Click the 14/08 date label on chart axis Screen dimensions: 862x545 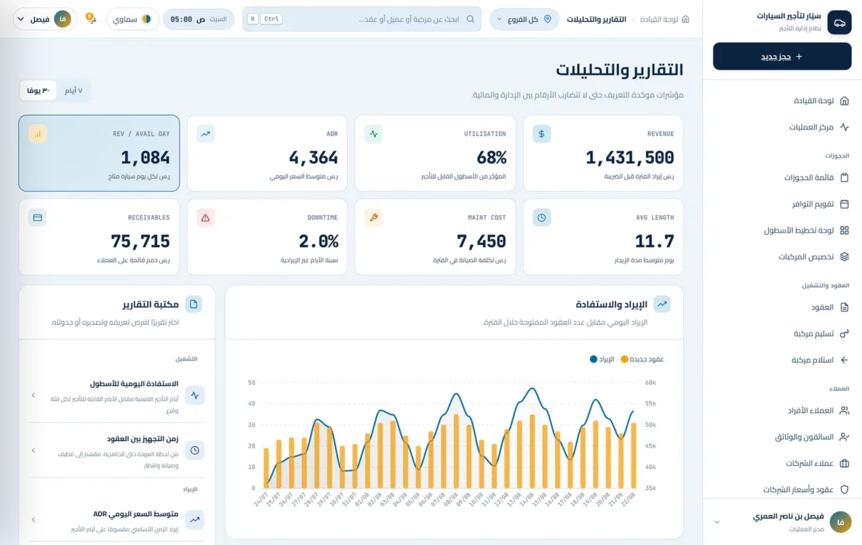tap(527, 498)
